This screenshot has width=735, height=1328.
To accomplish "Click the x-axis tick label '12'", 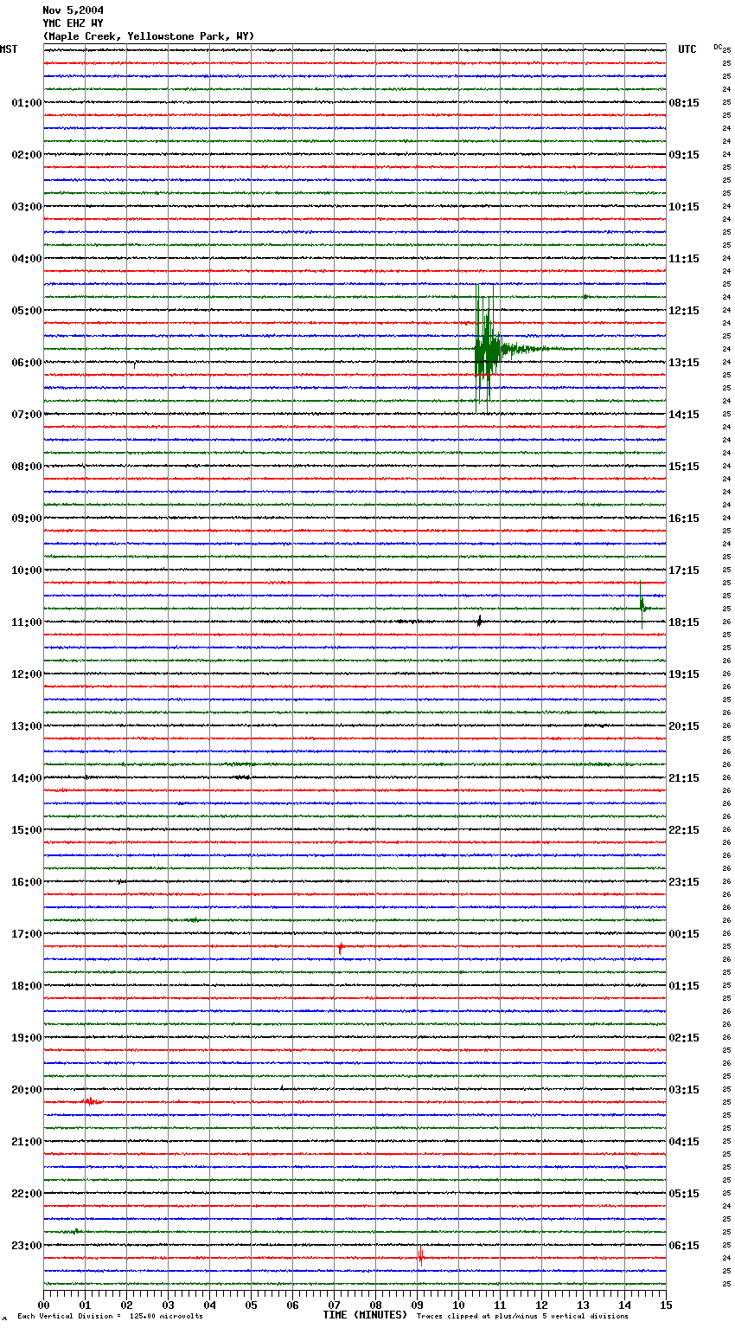I will click(x=542, y=1305).
